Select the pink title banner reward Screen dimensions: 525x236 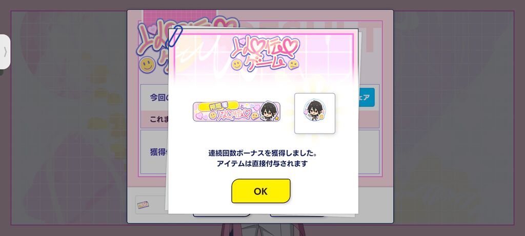coord(237,111)
